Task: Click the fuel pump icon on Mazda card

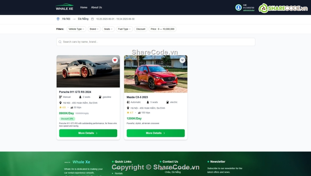Action: point(168,102)
